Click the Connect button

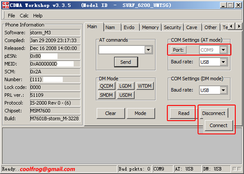coord(219,125)
